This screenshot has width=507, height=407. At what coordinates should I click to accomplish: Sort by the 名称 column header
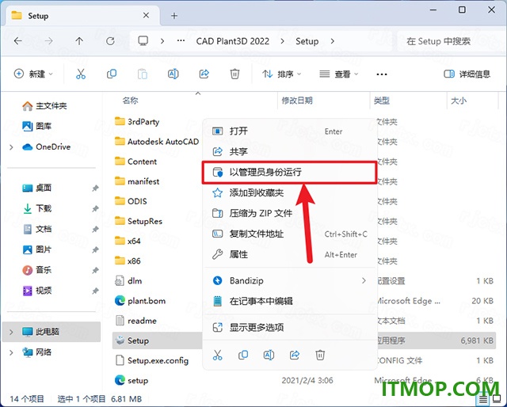pos(130,101)
